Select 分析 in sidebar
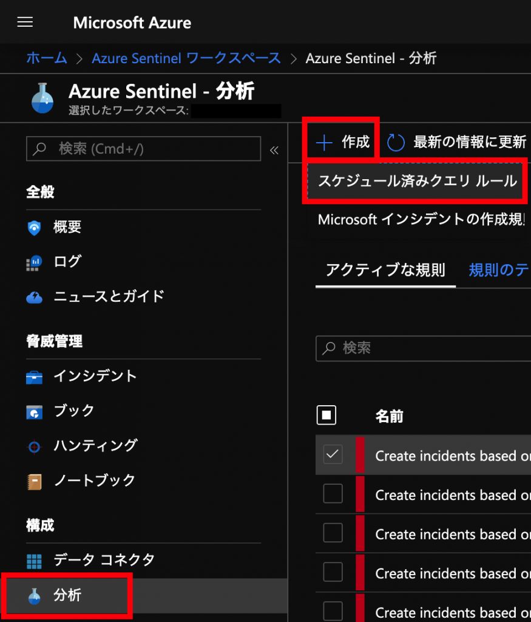The image size is (531, 622). point(143,595)
